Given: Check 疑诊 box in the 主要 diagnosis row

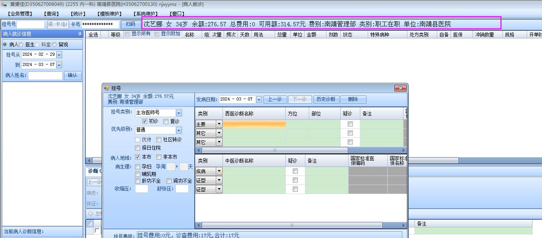Looking at the screenshot, I should pos(350,124).
